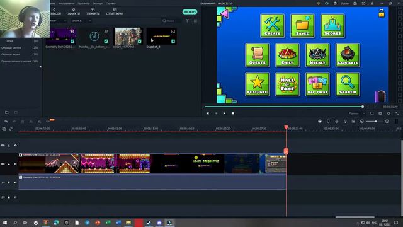Image resolution: width=403 pixels, height=227 pixels.
Task: Mute the Geometry Dash audio track
Action: 15,182
